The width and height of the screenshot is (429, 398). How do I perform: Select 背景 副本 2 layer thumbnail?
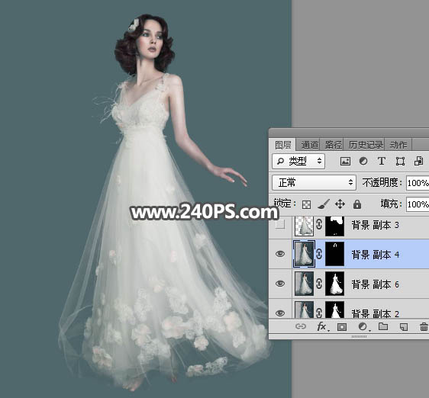click(304, 310)
